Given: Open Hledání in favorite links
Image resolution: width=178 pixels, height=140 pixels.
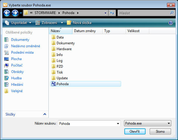Looking at the screenshot, I should coord(17,85).
